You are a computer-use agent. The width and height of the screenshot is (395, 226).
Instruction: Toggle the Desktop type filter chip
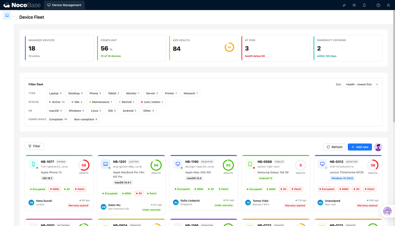pyautogui.click(x=76, y=93)
